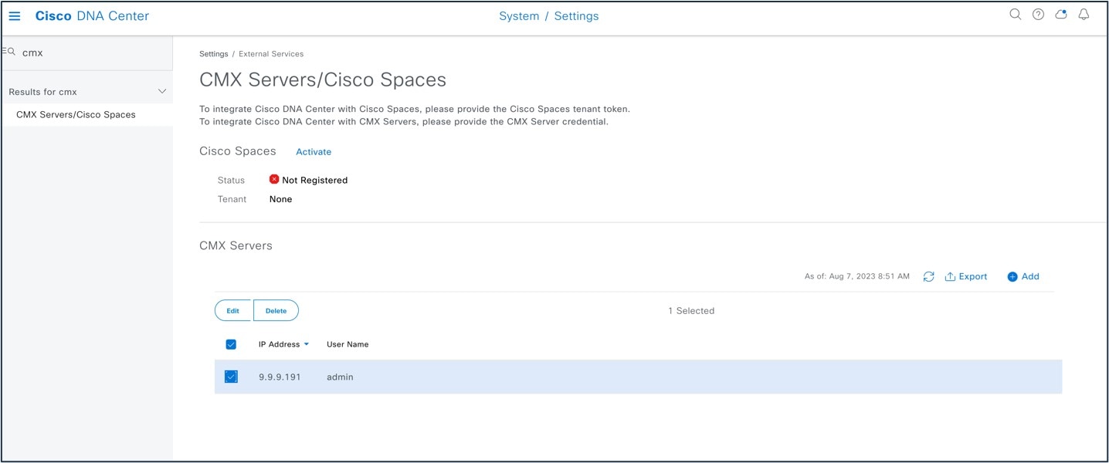Screen dimensions: 1109x463
Task: Open the notifications bell icon
Action: (1084, 15)
